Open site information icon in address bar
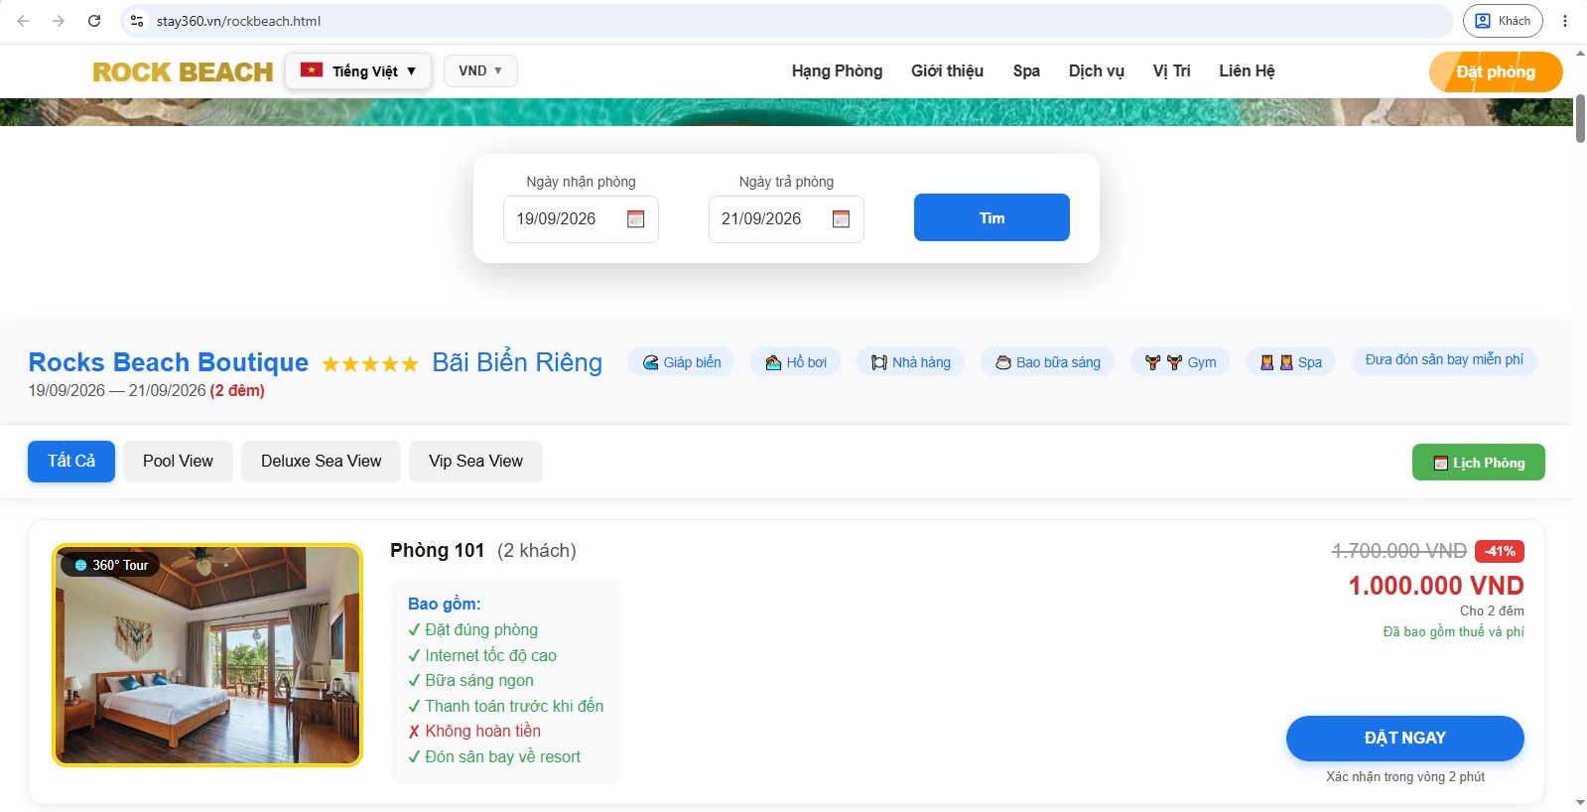1587x812 pixels. (x=137, y=21)
